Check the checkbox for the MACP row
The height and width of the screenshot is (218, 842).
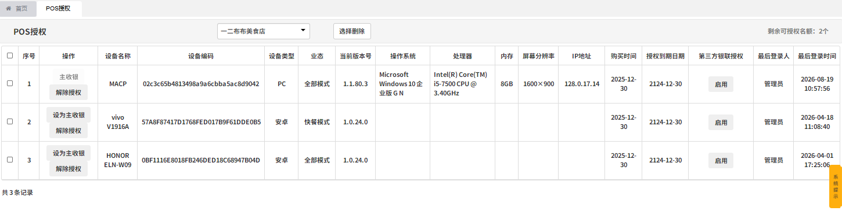9,83
